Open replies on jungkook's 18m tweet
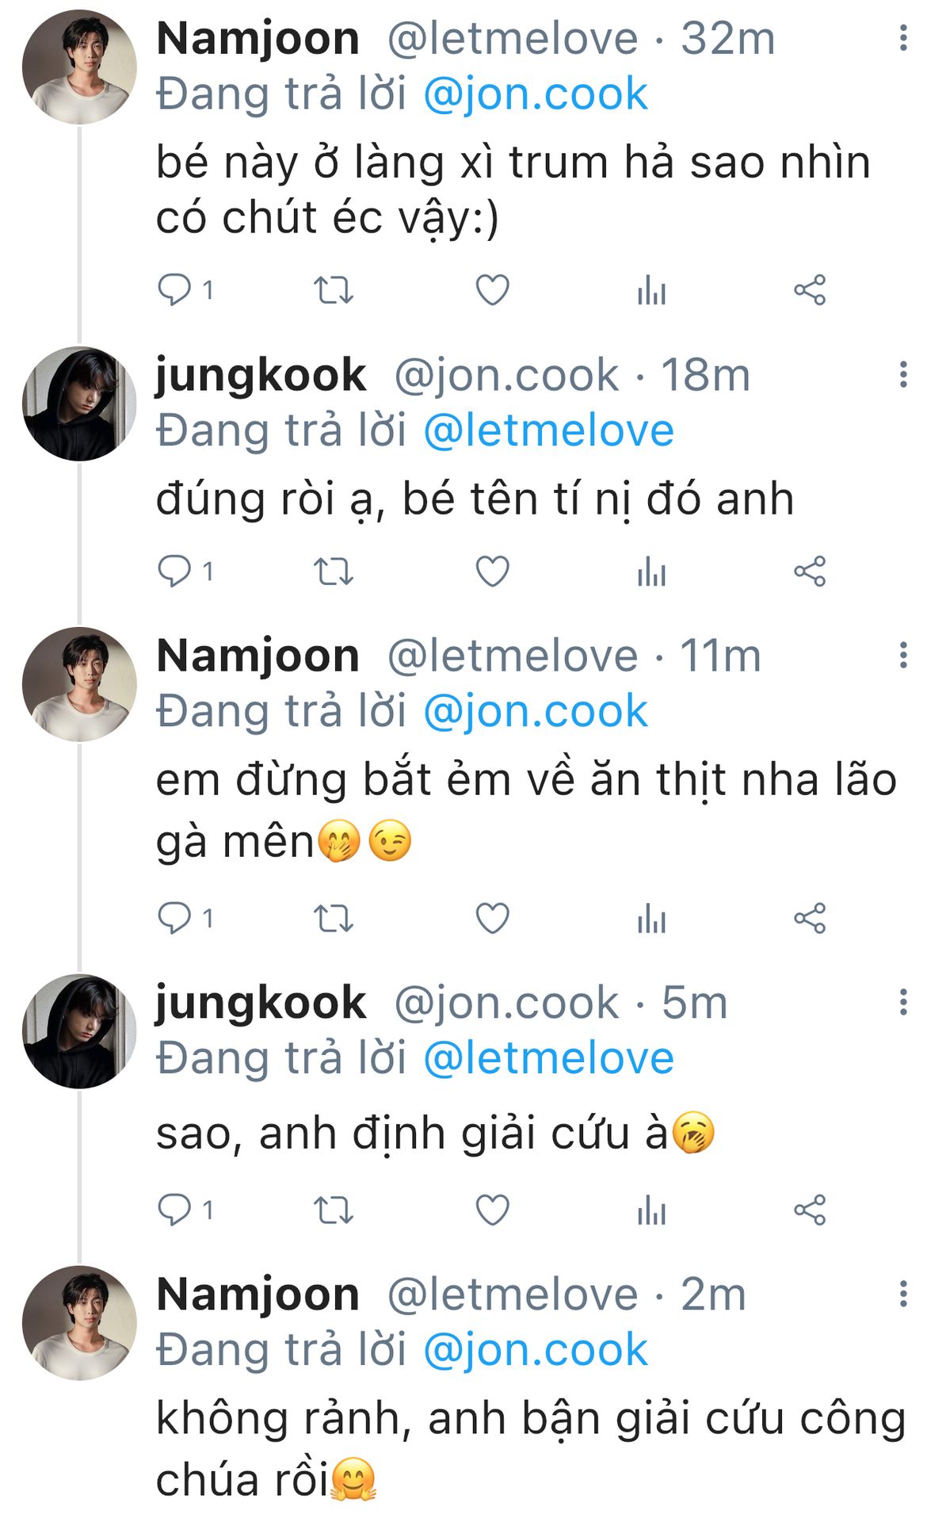 pos(174,571)
